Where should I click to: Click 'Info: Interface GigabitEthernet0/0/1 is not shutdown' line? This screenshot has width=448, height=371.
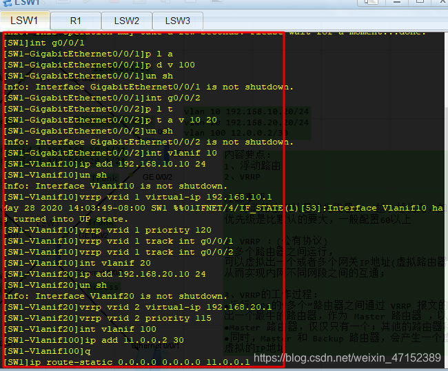coord(148,87)
